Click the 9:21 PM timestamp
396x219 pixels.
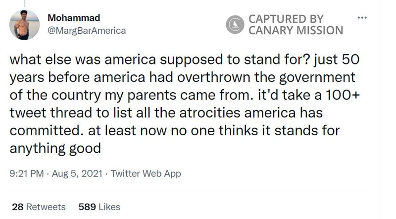pos(26,174)
